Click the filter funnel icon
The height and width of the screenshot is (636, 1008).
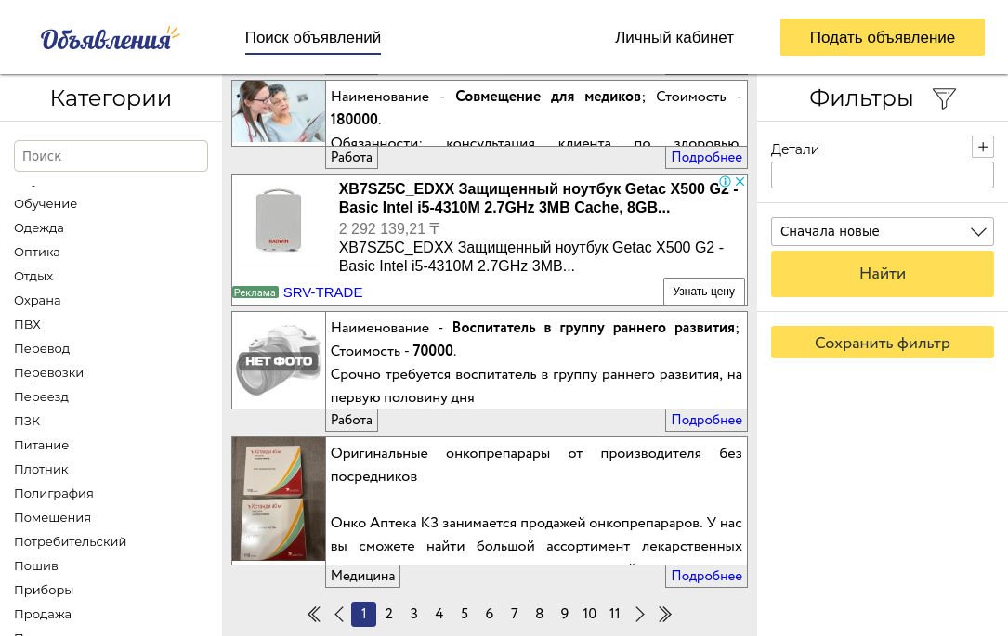click(944, 98)
